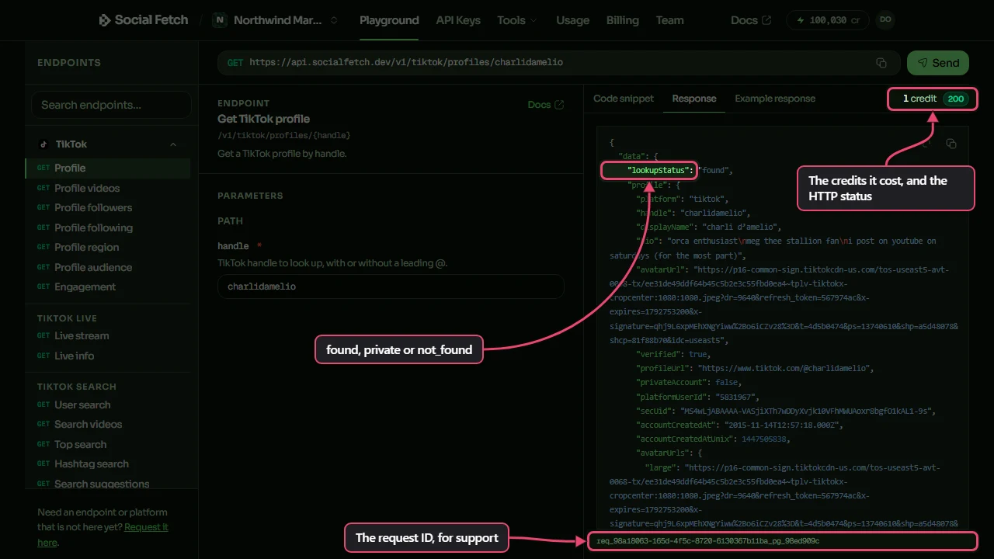Open the Profile following endpoint

pos(108,227)
